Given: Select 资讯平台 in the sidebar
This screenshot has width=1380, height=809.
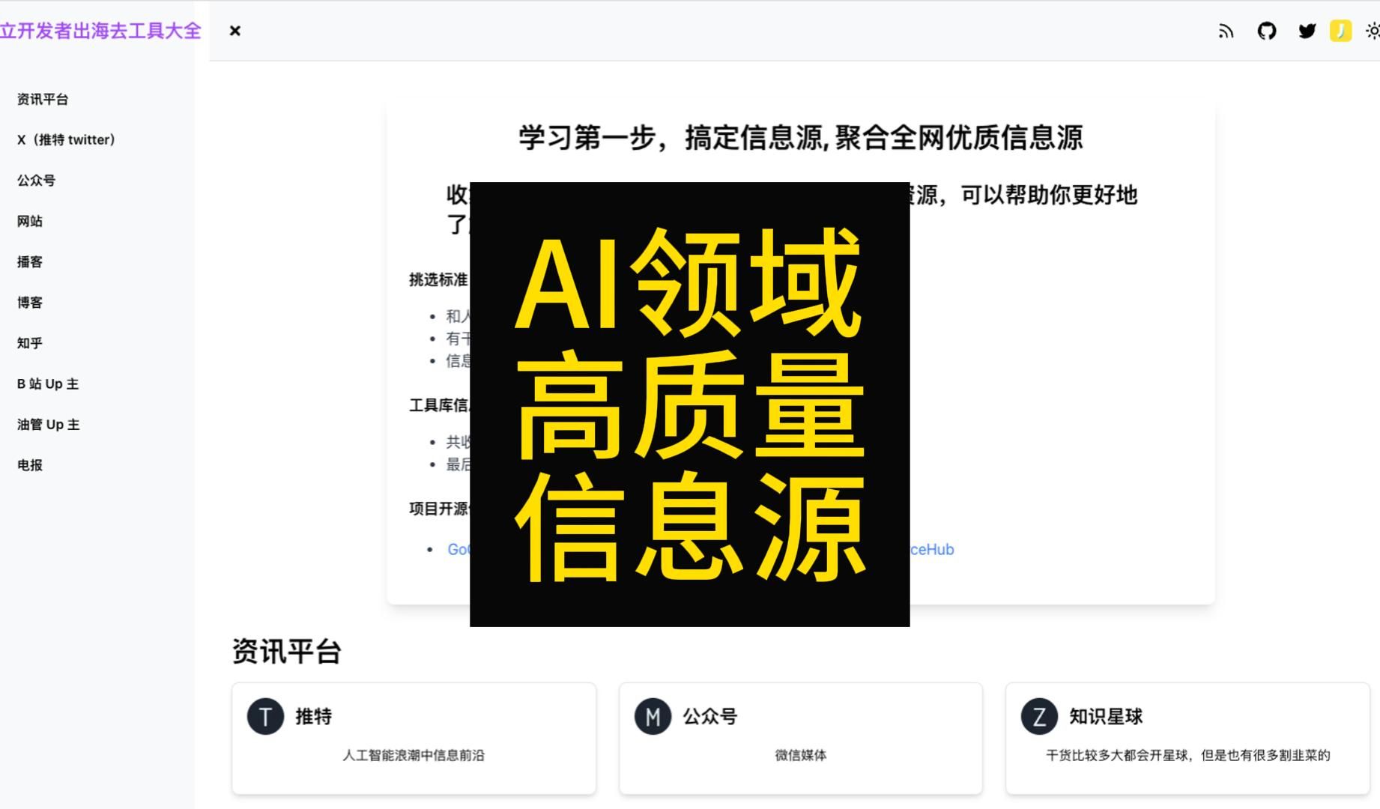Looking at the screenshot, I should 43,99.
